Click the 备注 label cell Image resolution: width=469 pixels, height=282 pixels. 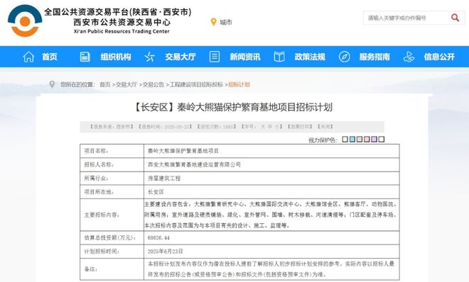[112, 269]
